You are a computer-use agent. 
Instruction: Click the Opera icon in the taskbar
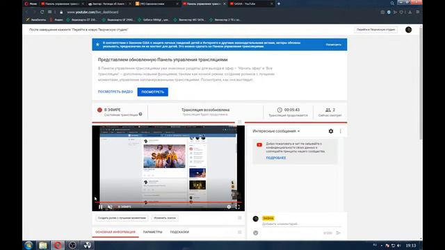58,245
